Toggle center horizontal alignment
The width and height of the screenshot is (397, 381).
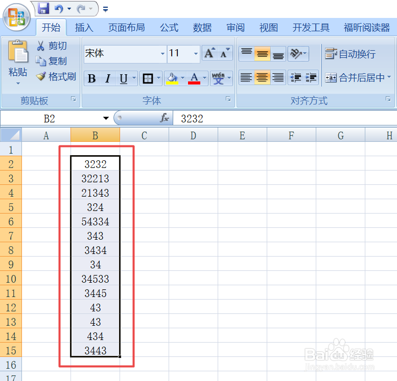[x=262, y=77]
